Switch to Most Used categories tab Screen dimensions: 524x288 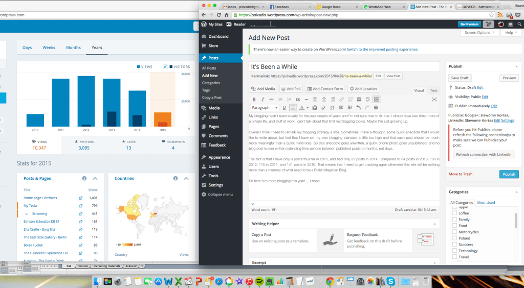486,202
